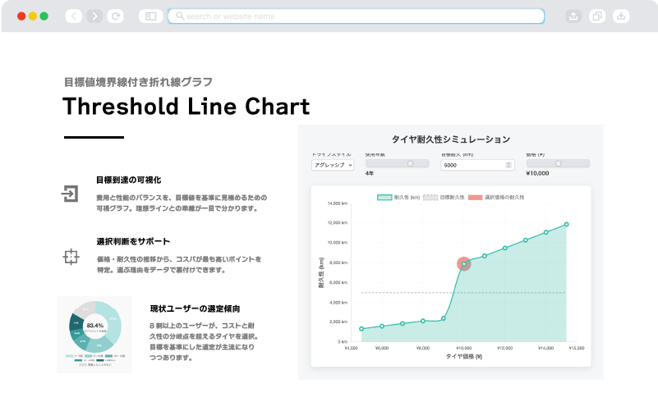Click the largest light teal donut segment
The image size is (658, 411).
pos(113,321)
